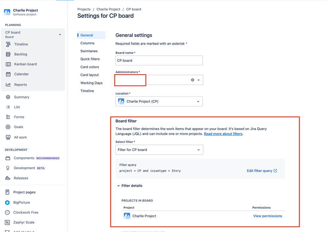Click the Charlie Project icon in the Location field
This screenshot has width=327, height=232.
coord(121,101)
